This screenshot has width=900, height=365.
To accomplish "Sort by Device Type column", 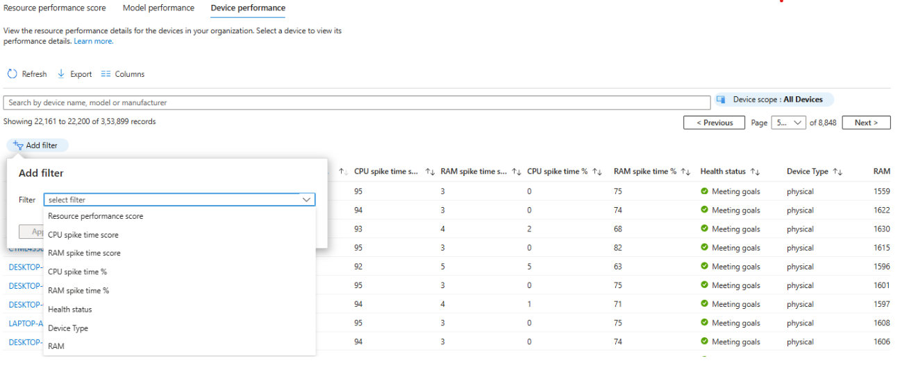I will tap(837, 172).
